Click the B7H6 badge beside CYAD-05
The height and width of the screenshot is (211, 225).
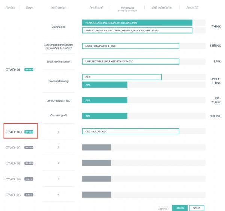pos(29,195)
